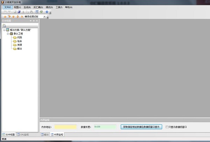Collapse the 默认工程 project node

click(7, 33)
